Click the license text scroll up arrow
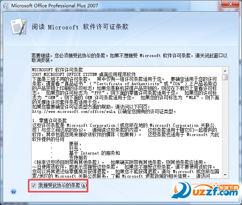This screenshot has width=242, height=205. tap(225, 71)
